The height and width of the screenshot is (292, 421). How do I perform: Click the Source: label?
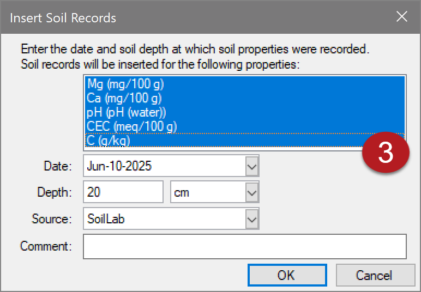[x=52, y=219]
